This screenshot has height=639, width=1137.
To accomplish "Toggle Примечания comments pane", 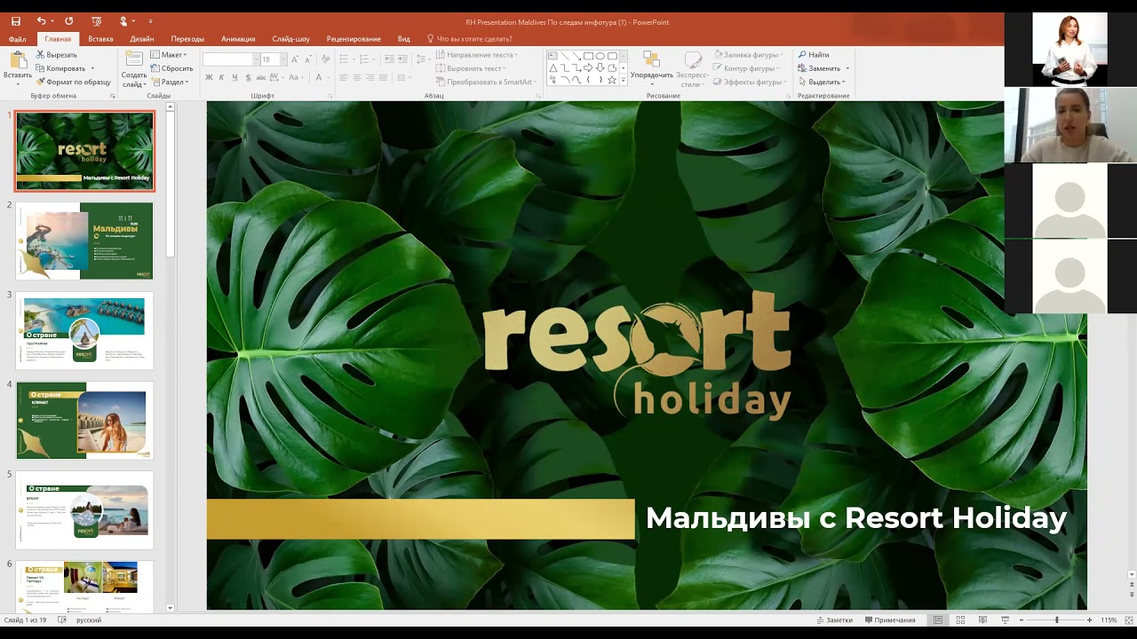I will click(x=889, y=620).
